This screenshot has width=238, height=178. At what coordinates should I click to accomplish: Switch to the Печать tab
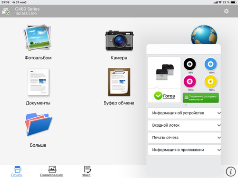tap(17, 171)
